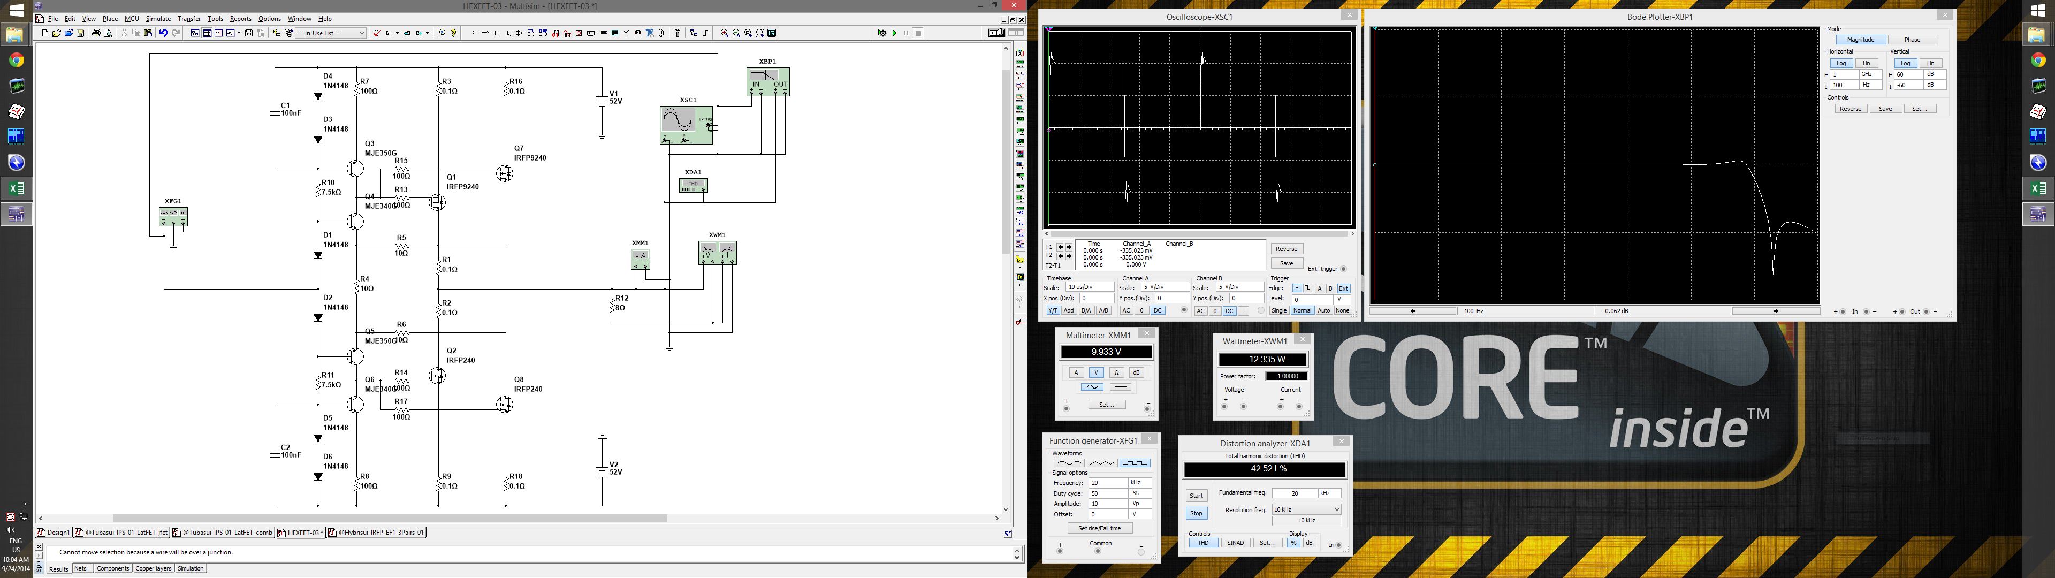Move oscilloscope T1 cursor left
The height and width of the screenshot is (578, 2055).
(1060, 247)
